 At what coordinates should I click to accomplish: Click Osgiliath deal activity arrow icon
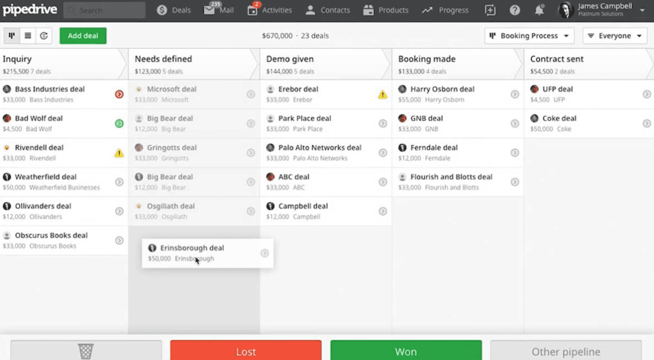(250, 211)
